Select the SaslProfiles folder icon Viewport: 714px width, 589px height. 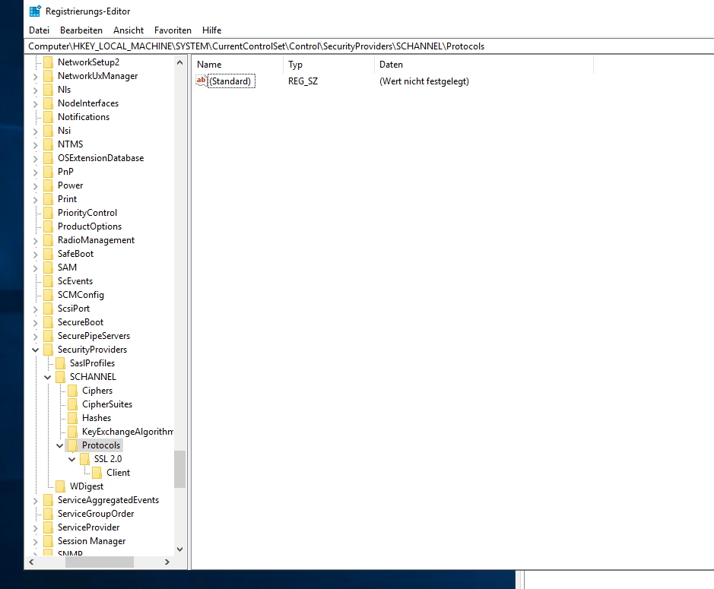pyautogui.click(x=61, y=363)
